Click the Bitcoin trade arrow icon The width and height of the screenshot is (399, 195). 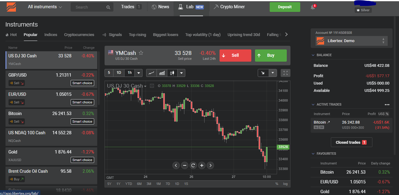pos(329,122)
